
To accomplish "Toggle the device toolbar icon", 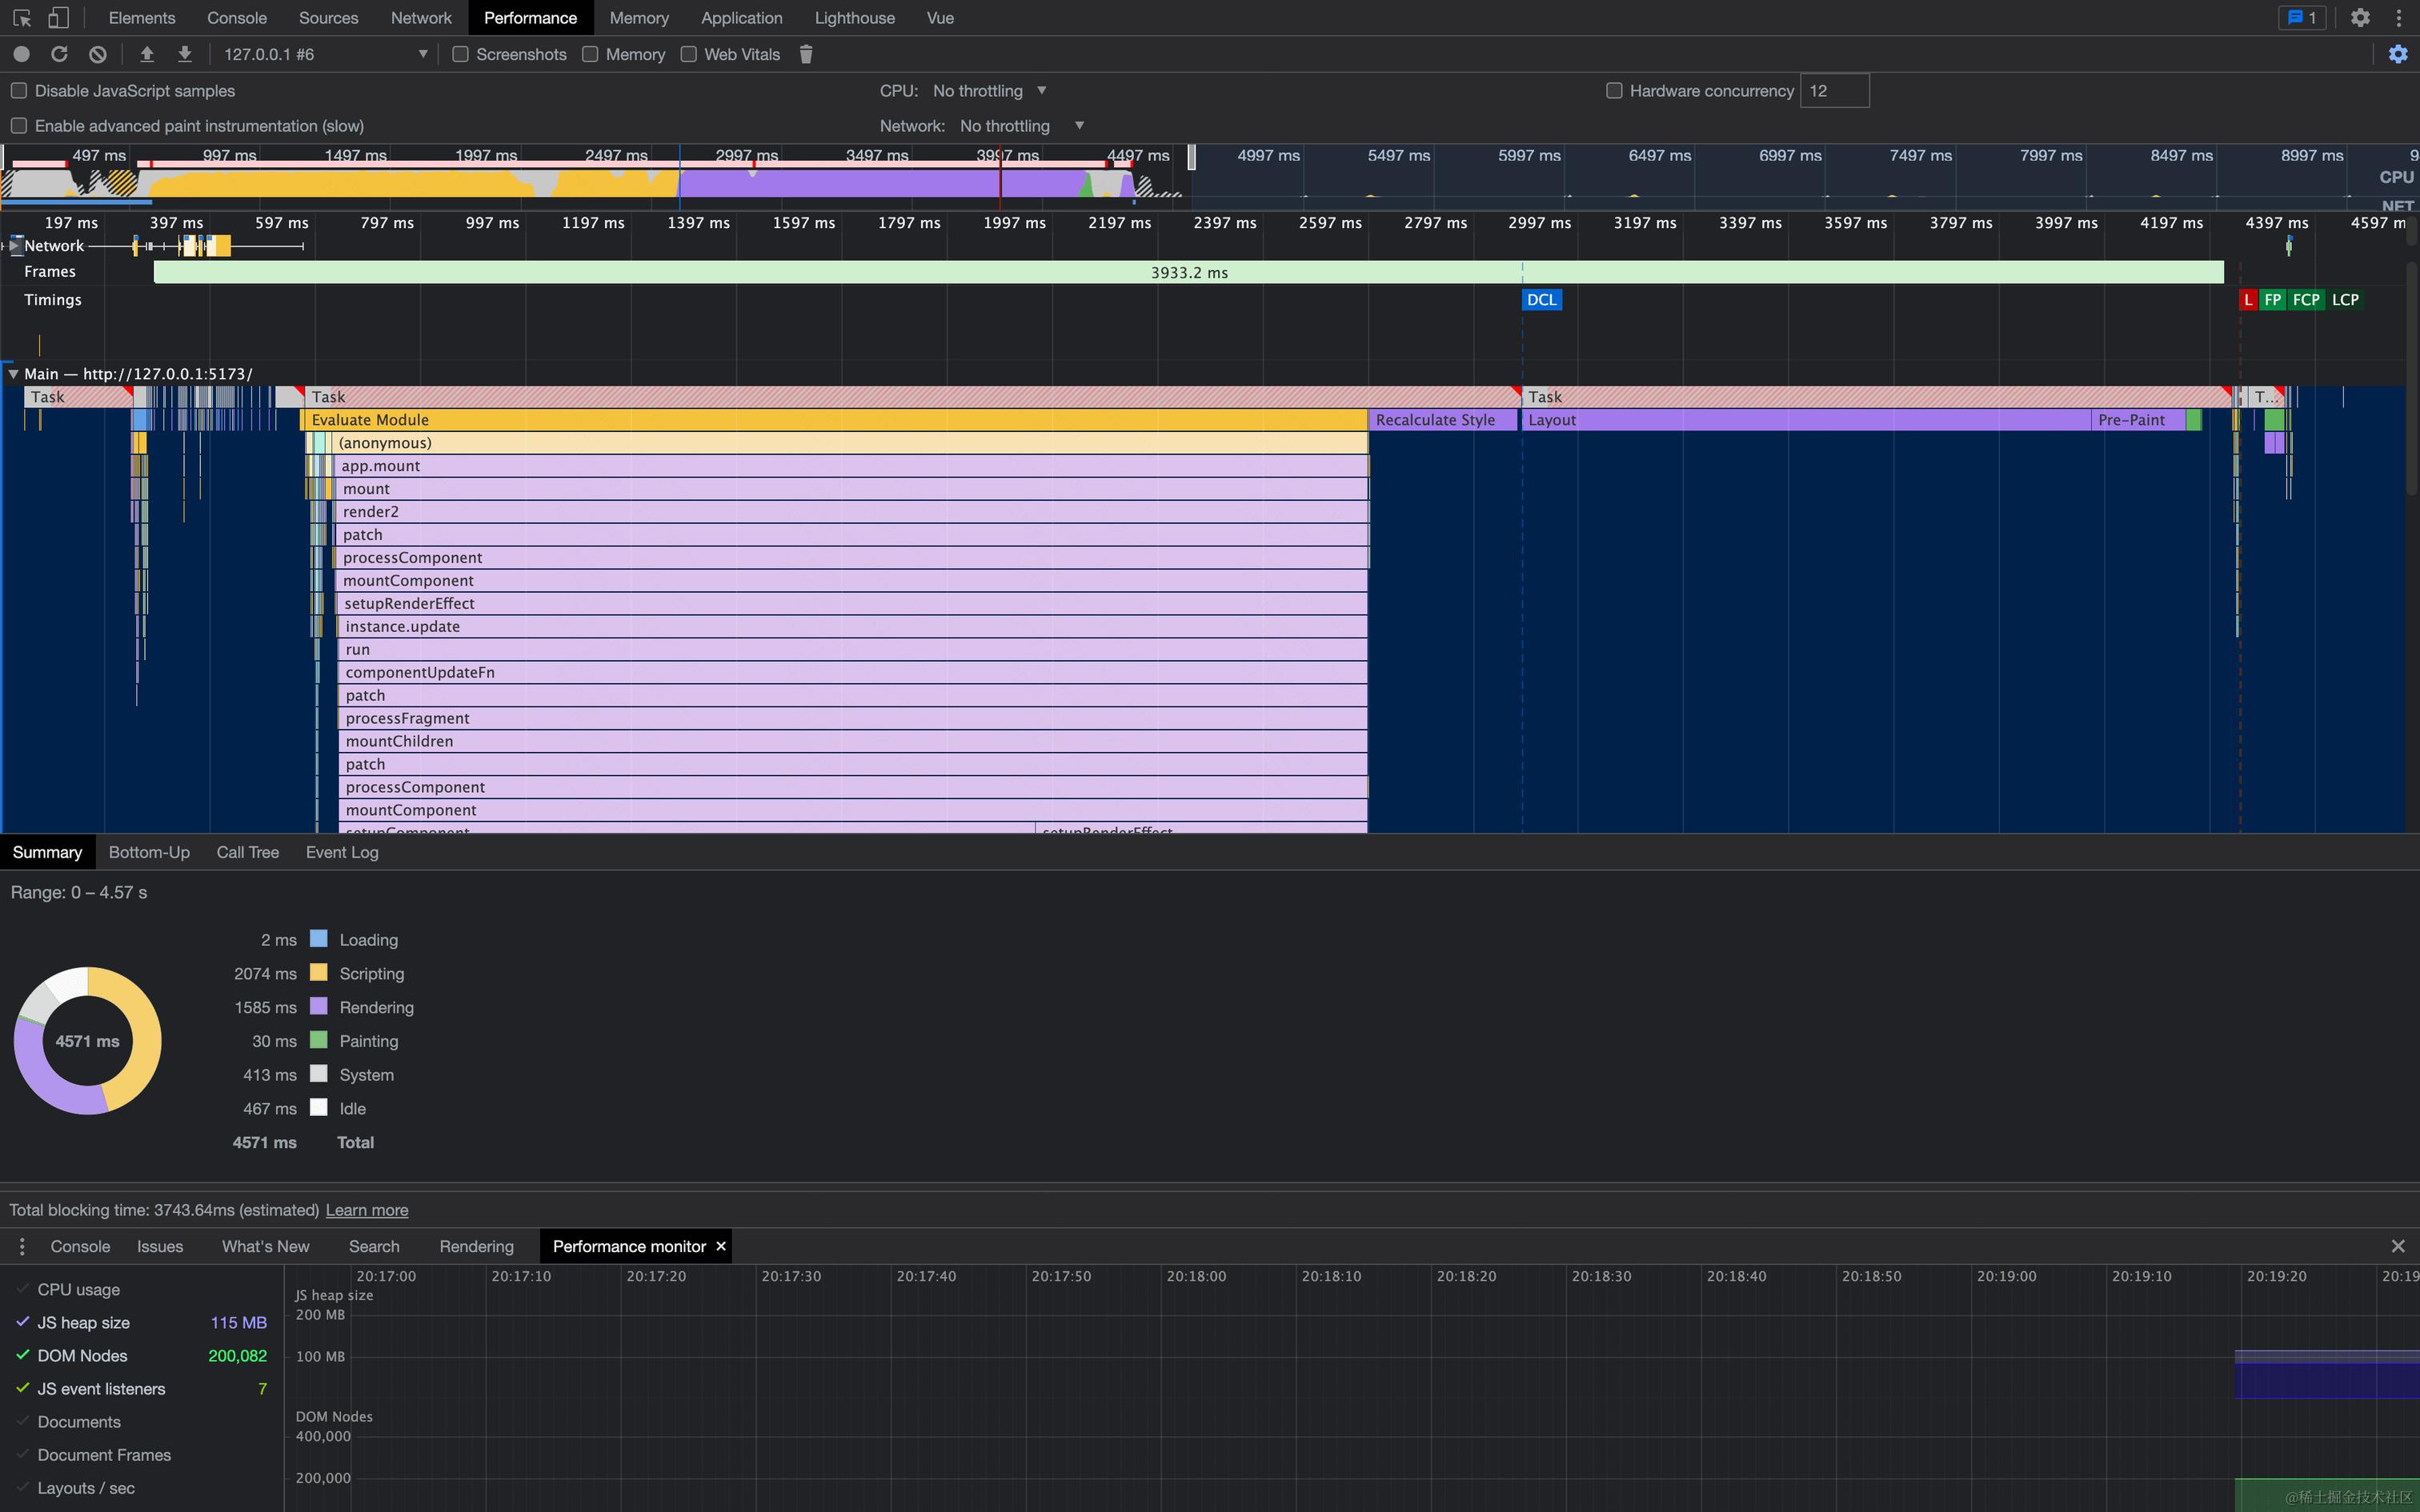I will 59,18.
